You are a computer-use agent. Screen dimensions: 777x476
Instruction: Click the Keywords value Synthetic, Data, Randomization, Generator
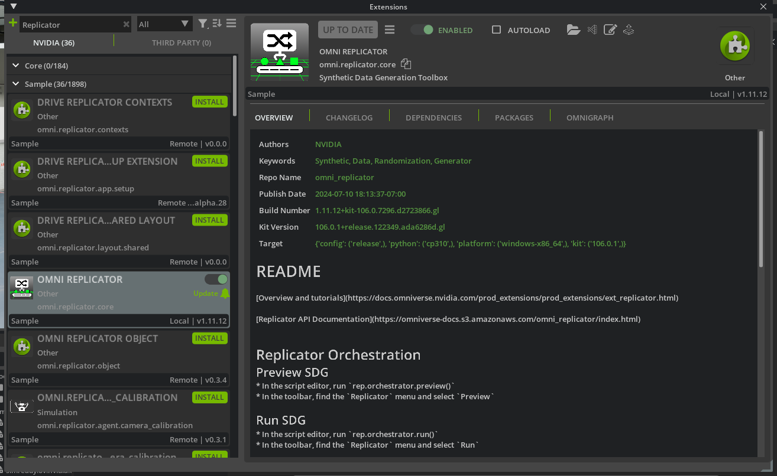(393, 161)
